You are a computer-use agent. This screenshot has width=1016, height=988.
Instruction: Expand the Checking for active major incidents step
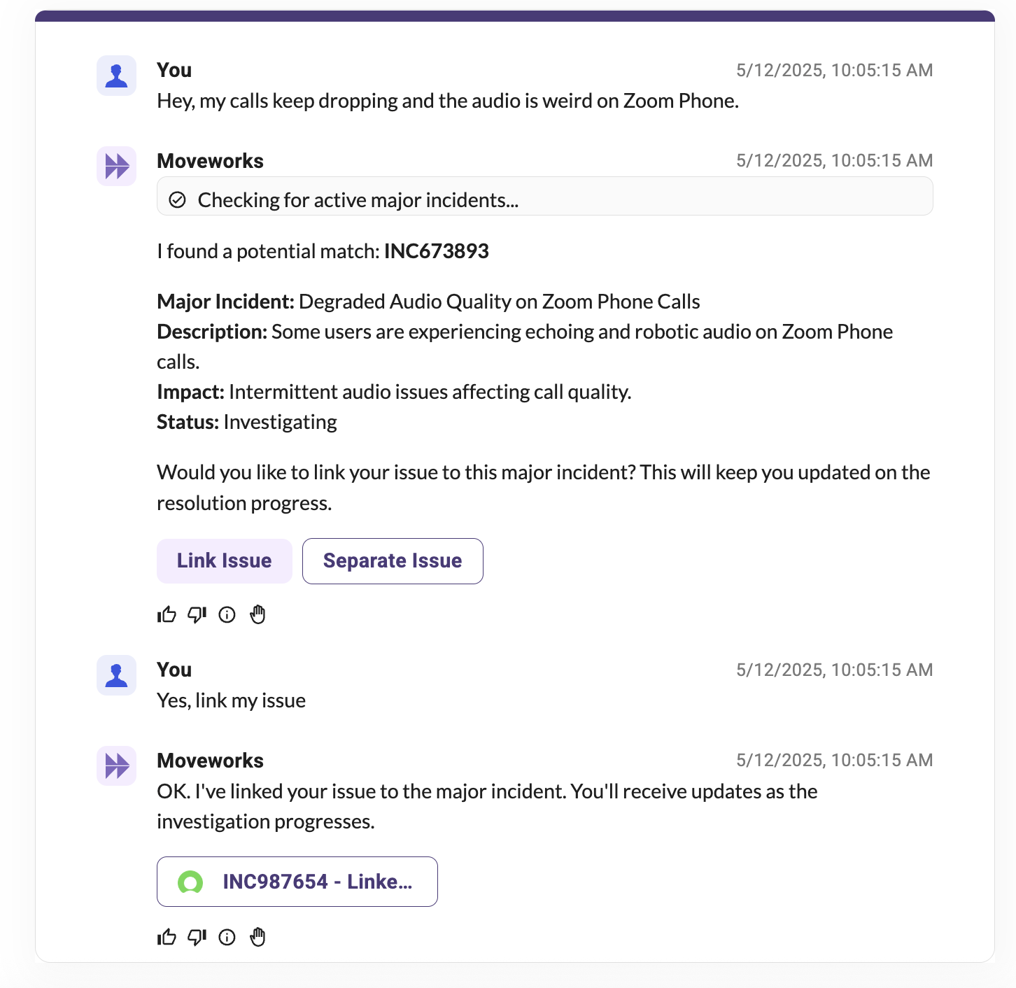pos(544,196)
